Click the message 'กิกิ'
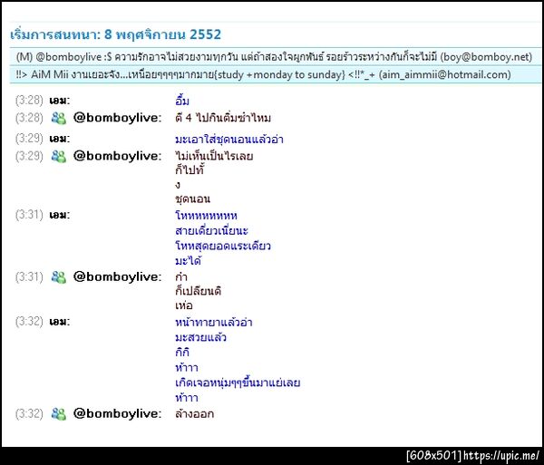The image size is (544, 465). (182, 353)
